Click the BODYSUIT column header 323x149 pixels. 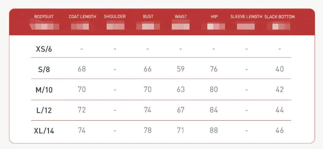44,17
